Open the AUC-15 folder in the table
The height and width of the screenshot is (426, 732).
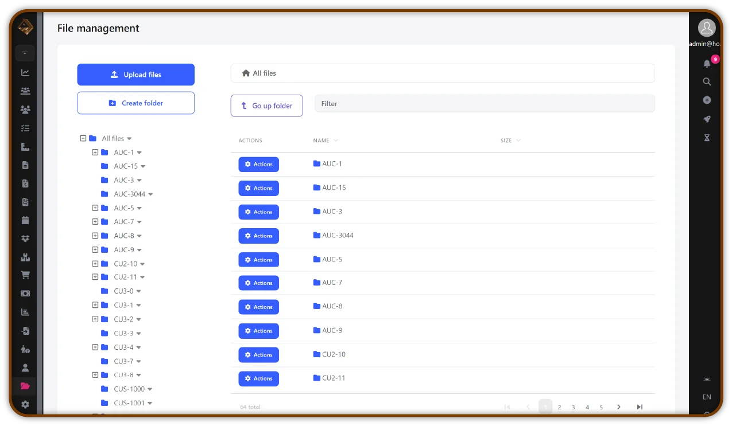click(x=330, y=187)
